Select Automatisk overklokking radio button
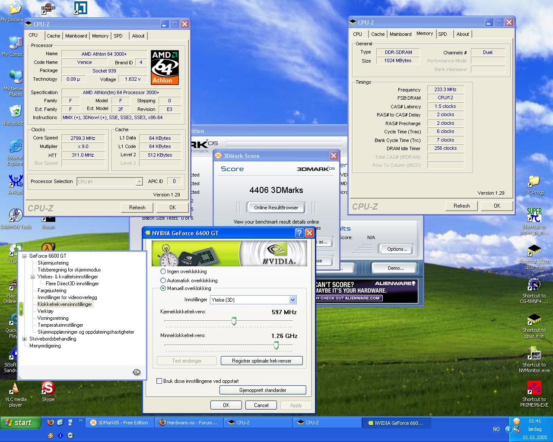This screenshot has height=442, width=553. tap(163, 280)
